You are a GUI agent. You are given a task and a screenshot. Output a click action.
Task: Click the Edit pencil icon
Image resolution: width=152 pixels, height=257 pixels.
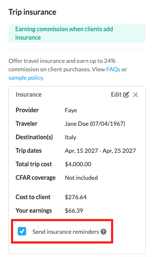pos(126,95)
